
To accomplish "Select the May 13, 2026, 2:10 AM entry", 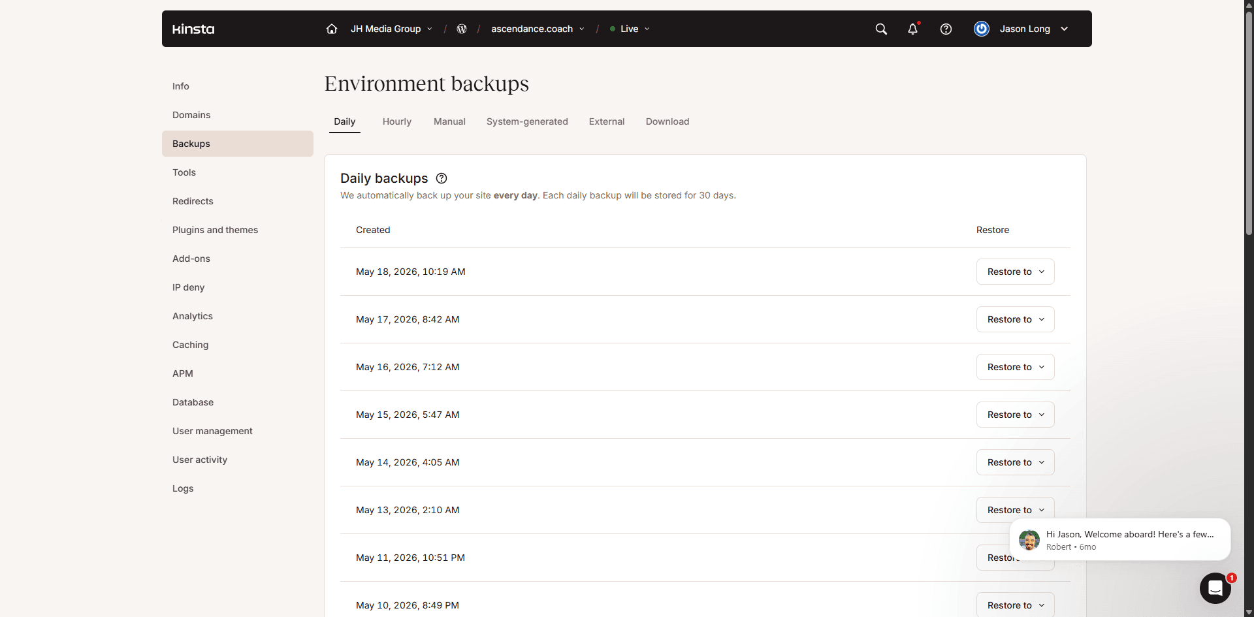I will pos(408,510).
